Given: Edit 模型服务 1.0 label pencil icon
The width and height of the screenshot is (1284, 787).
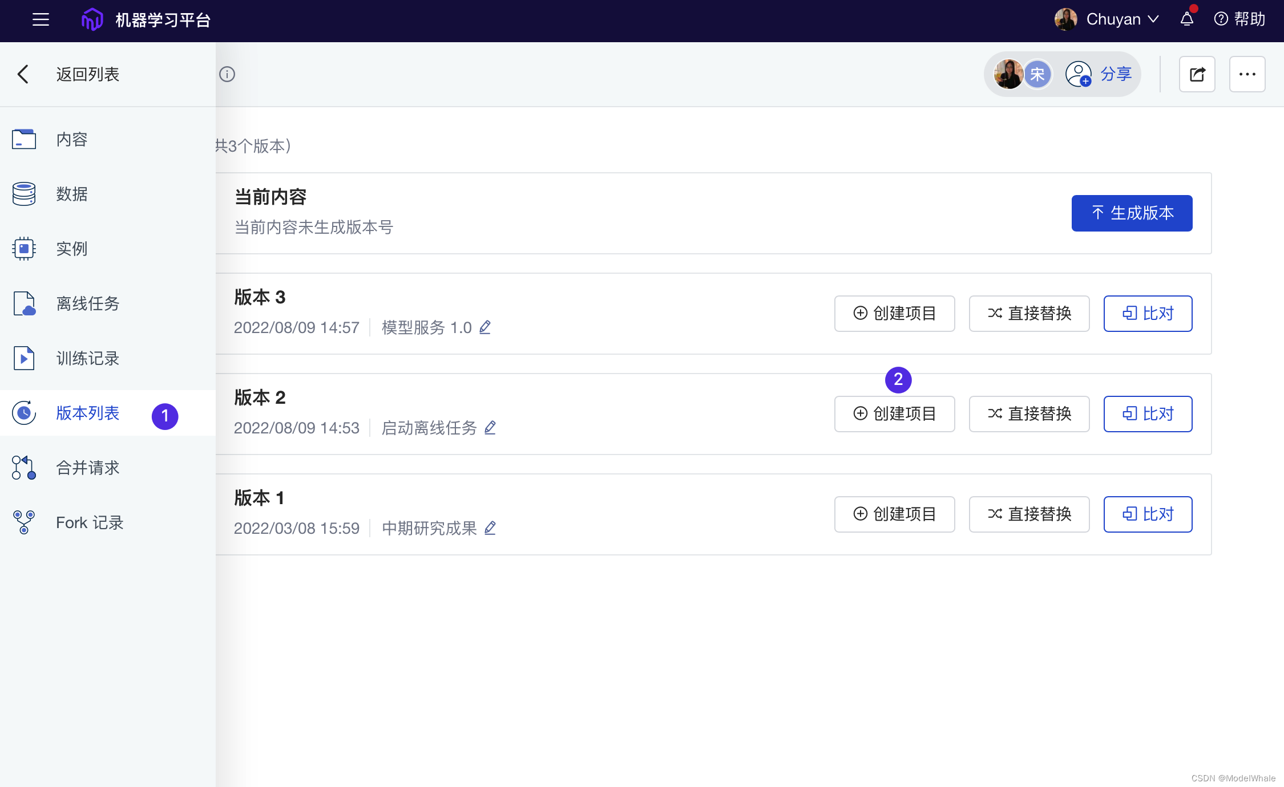Looking at the screenshot, I should pyautogui.click(x=485, y=327).
